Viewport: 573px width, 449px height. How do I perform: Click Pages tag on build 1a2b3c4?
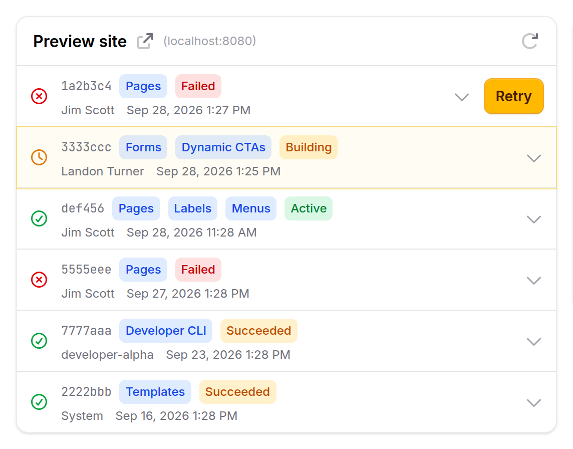[143, 86]
